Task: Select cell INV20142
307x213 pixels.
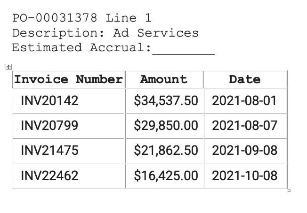Action: 69,101
